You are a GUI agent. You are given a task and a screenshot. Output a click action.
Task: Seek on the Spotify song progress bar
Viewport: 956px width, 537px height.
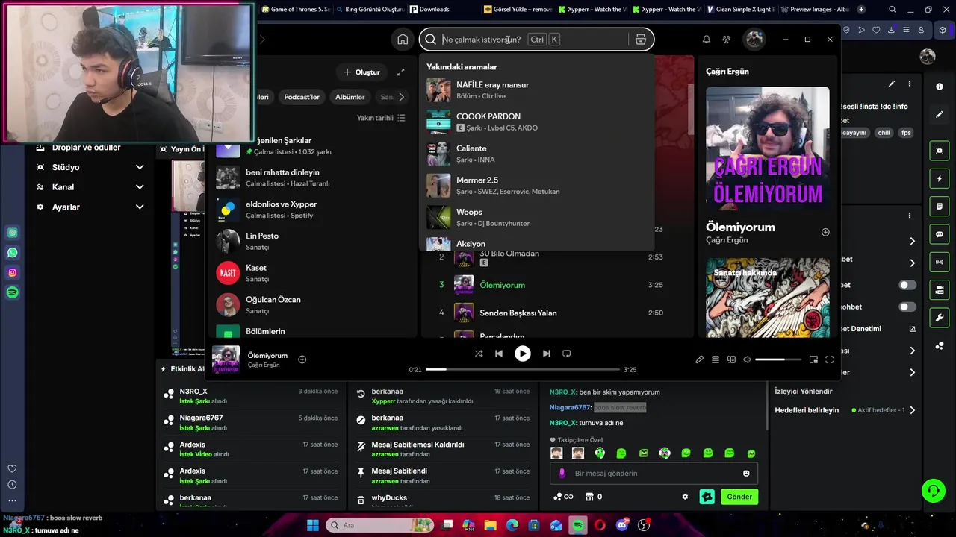523,369
